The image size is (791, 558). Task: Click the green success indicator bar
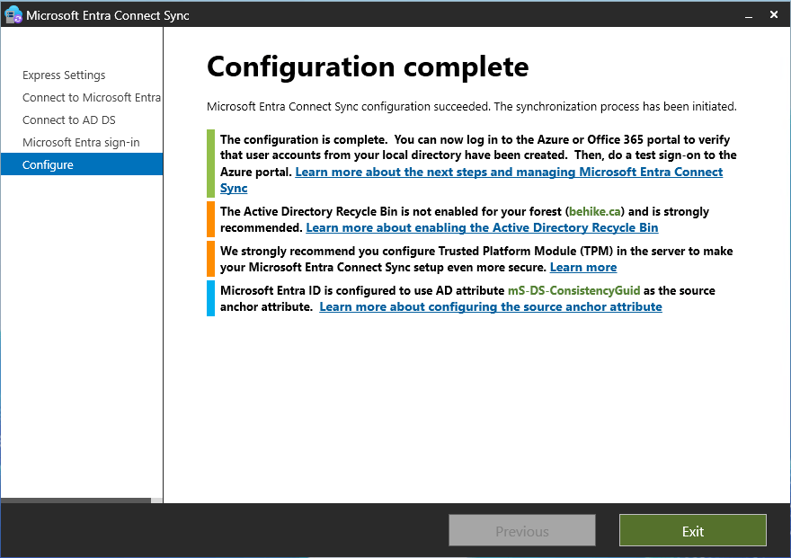pos(210,164)
